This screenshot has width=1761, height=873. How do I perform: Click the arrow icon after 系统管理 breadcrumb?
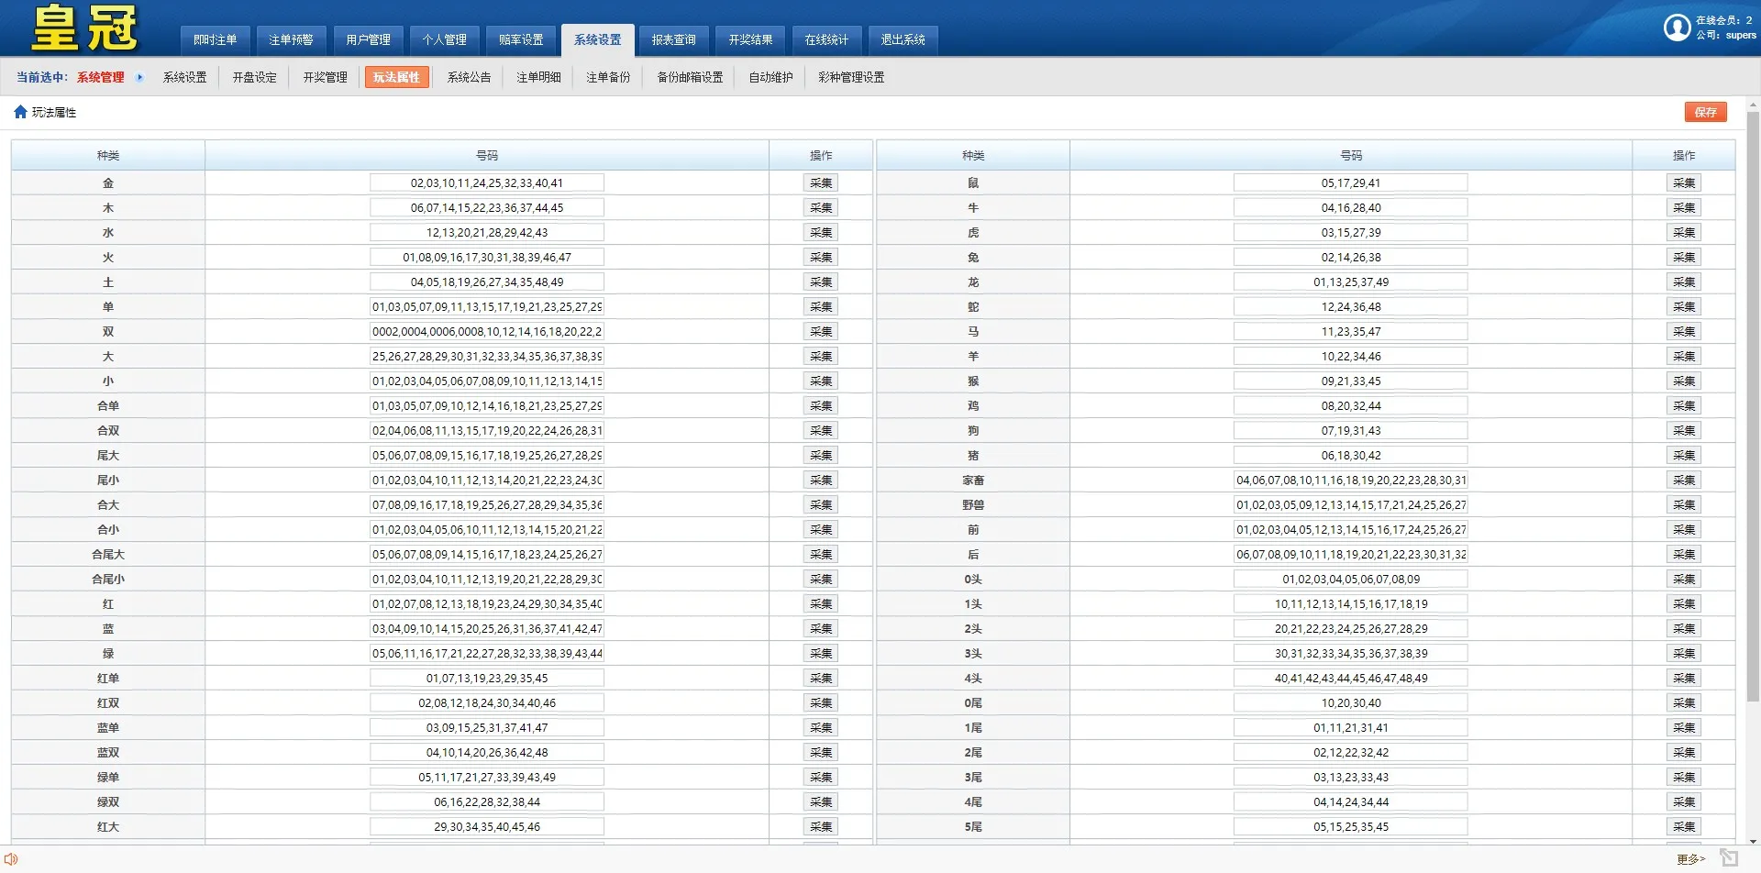[139, 78]
